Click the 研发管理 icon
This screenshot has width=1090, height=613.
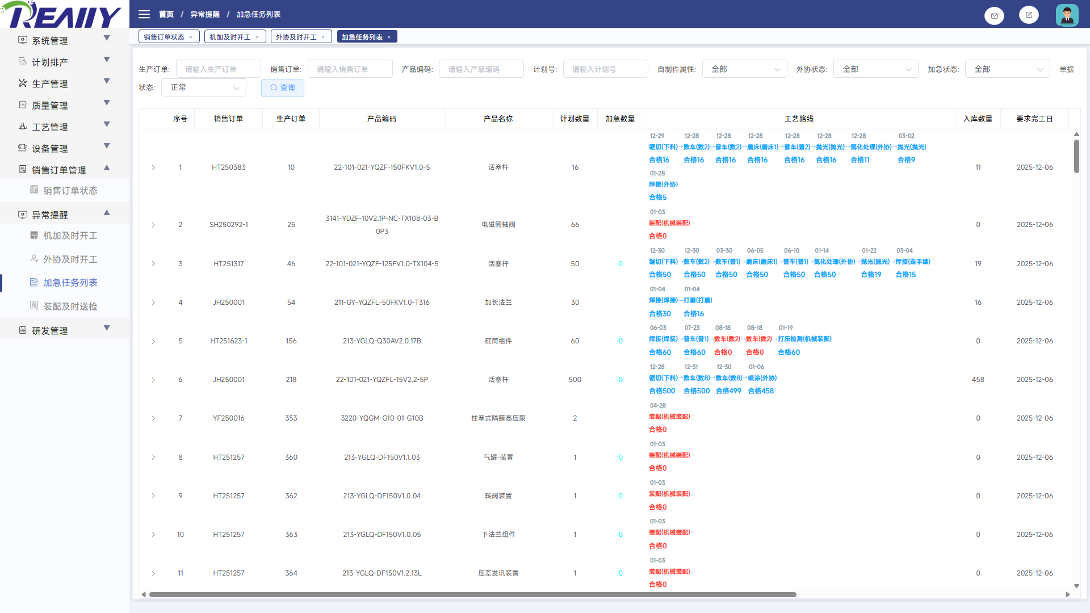click(23, 330)
